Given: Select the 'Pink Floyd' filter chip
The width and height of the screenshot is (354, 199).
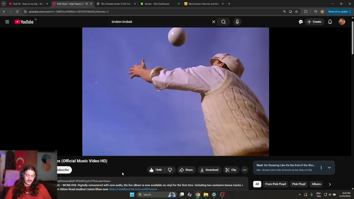Looking at the screenshot, I should (x=299, y=184).
